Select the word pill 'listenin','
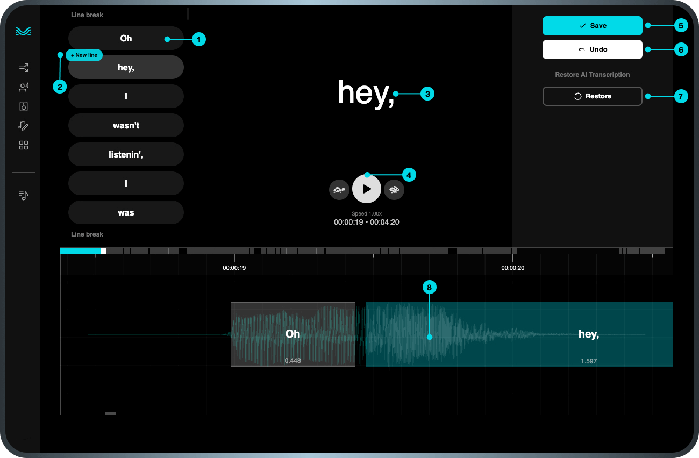 125,154
